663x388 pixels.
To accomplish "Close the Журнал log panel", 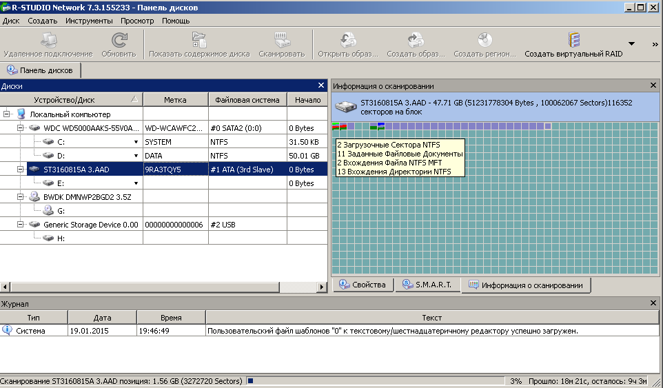I will tap(653, 303).
